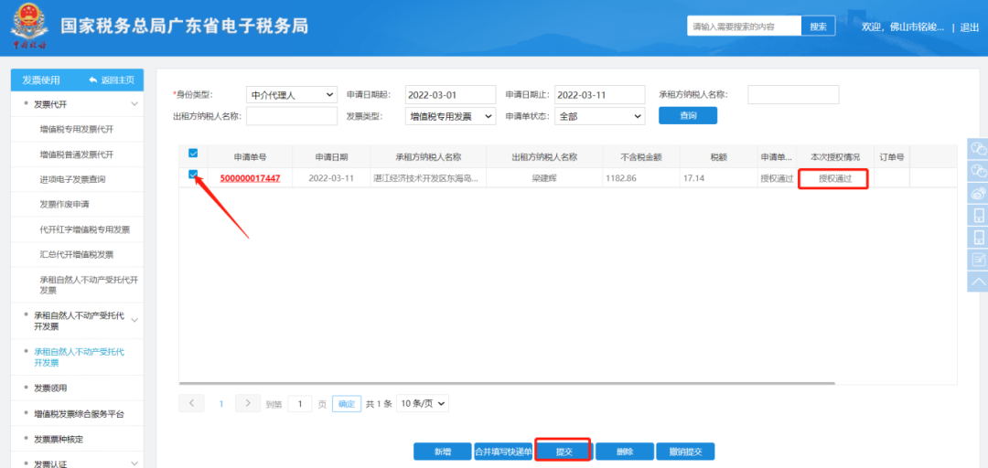Expand the 发票认证 sidebar chevron
The image size is (988, 468).
pyautogui.click(x=134, y=463)
